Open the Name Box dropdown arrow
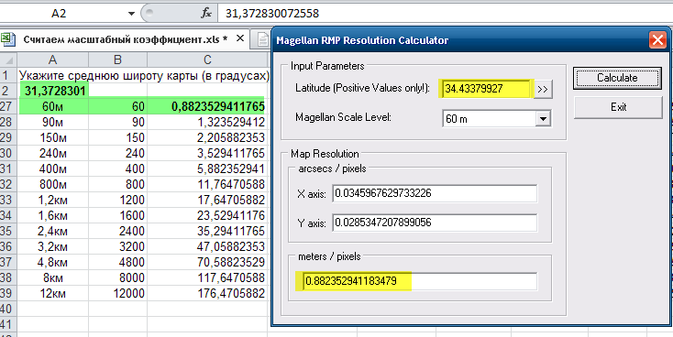Image resolution: width=673 pixels, height=337 pixels. pyautogui.click(x=132, y=14)
